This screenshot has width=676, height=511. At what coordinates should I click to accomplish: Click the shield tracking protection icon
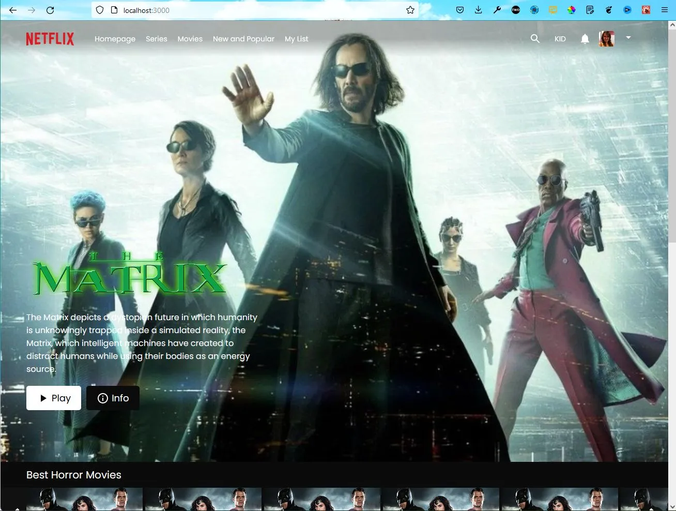[100, 10]
